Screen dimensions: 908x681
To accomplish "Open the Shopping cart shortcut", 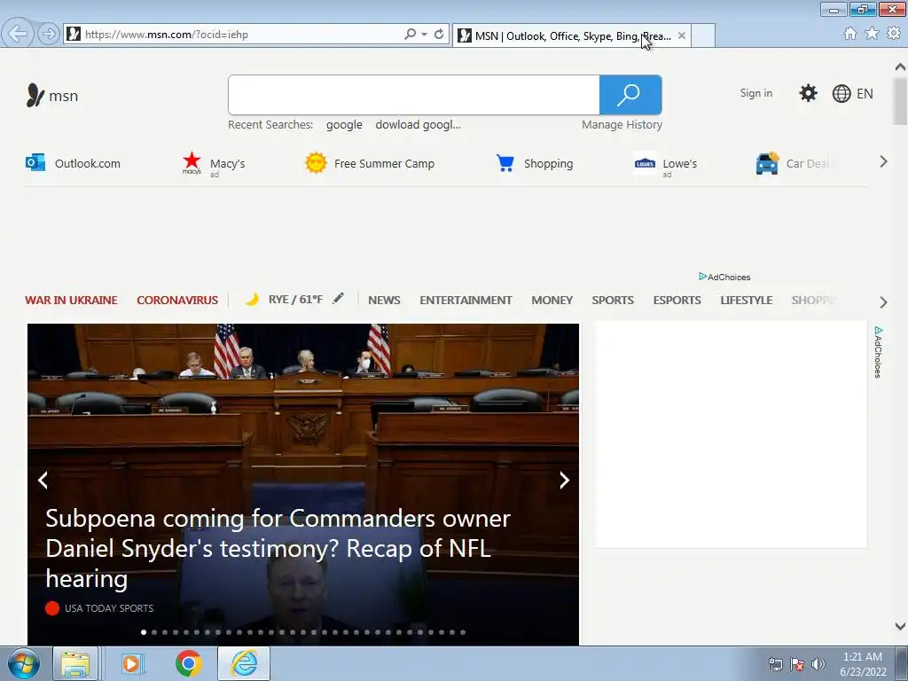I will pyautogui.click(x=535, y=163).
